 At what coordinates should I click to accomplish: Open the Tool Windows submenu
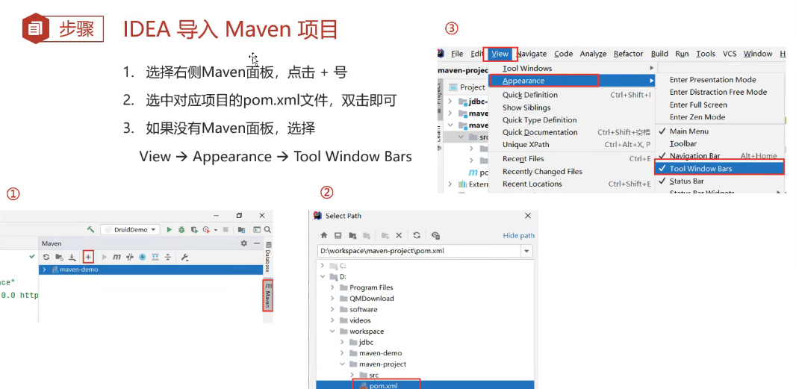click(572, 68)
